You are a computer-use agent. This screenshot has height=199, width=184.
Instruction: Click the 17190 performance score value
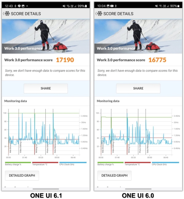[65, 60]
